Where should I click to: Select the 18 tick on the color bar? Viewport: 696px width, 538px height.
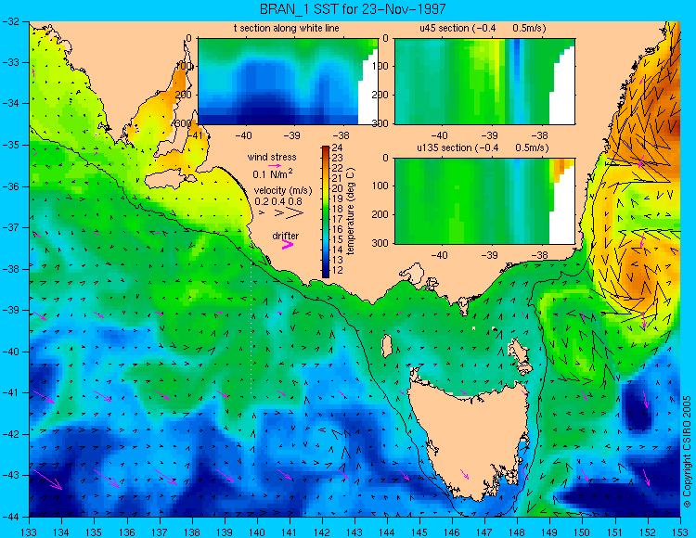click(338, 209)
